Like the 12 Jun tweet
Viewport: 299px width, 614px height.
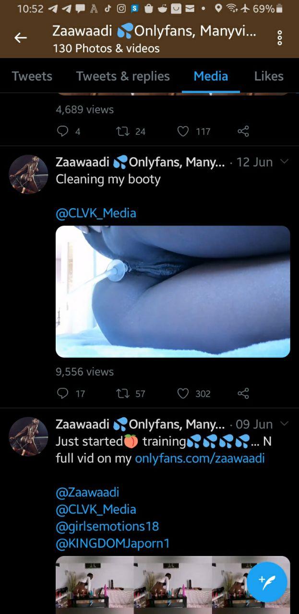183,393
